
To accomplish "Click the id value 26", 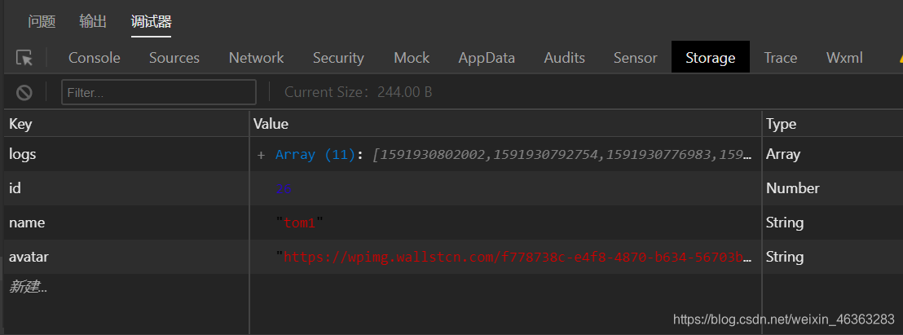I will coord(284,188).
